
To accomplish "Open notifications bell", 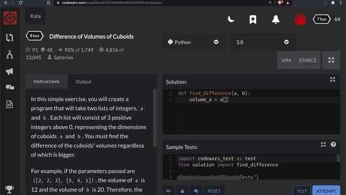I will 276,19.
